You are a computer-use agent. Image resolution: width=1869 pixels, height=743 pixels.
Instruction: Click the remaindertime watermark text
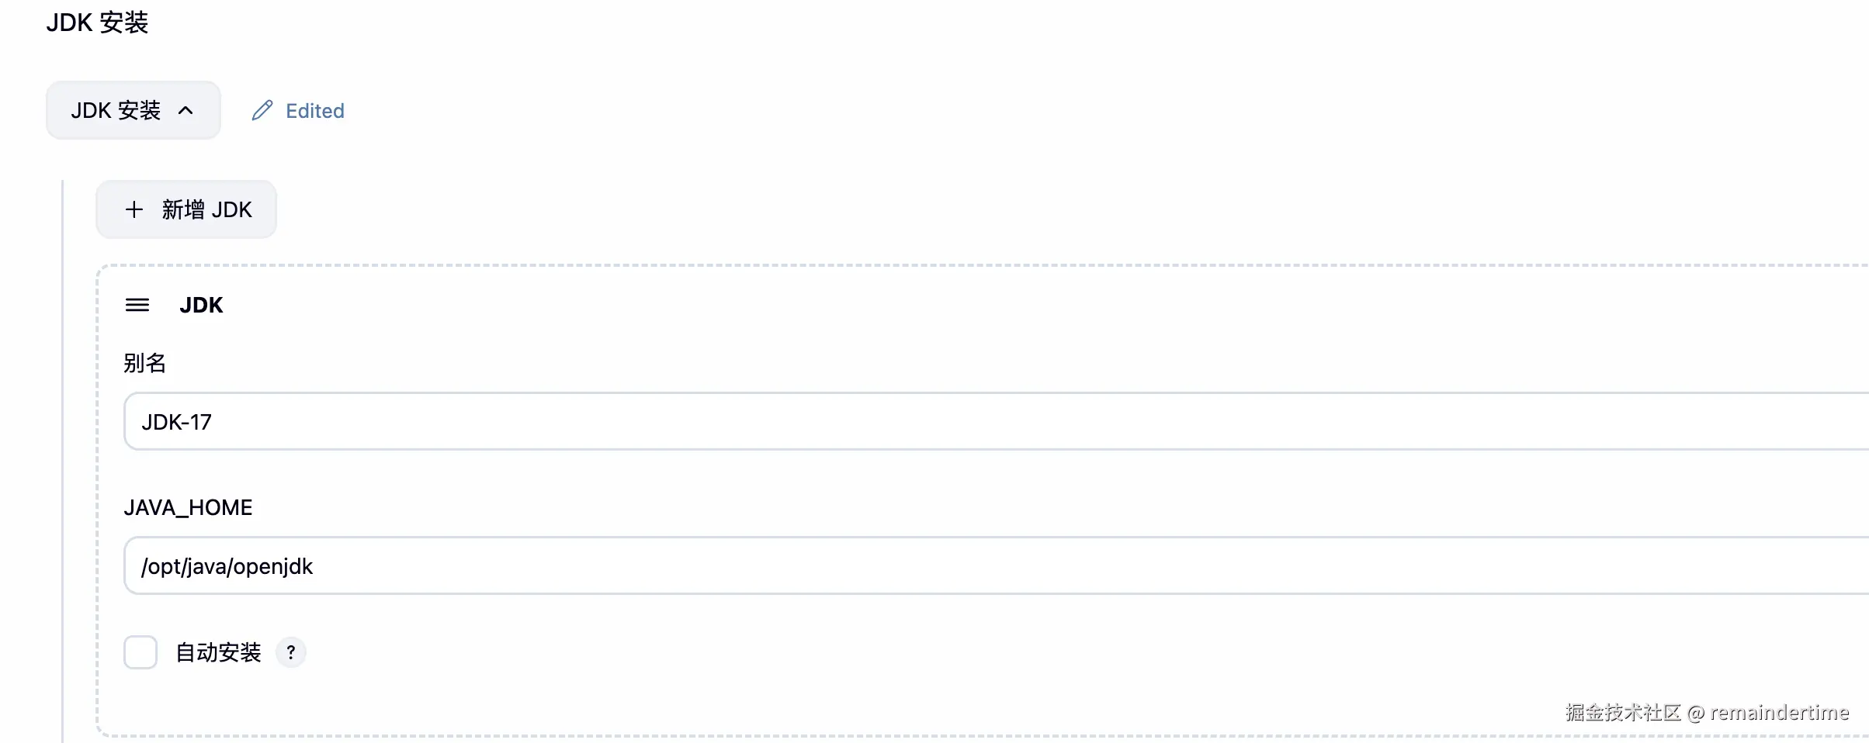pyautogui.click(x=1779, y=712)
